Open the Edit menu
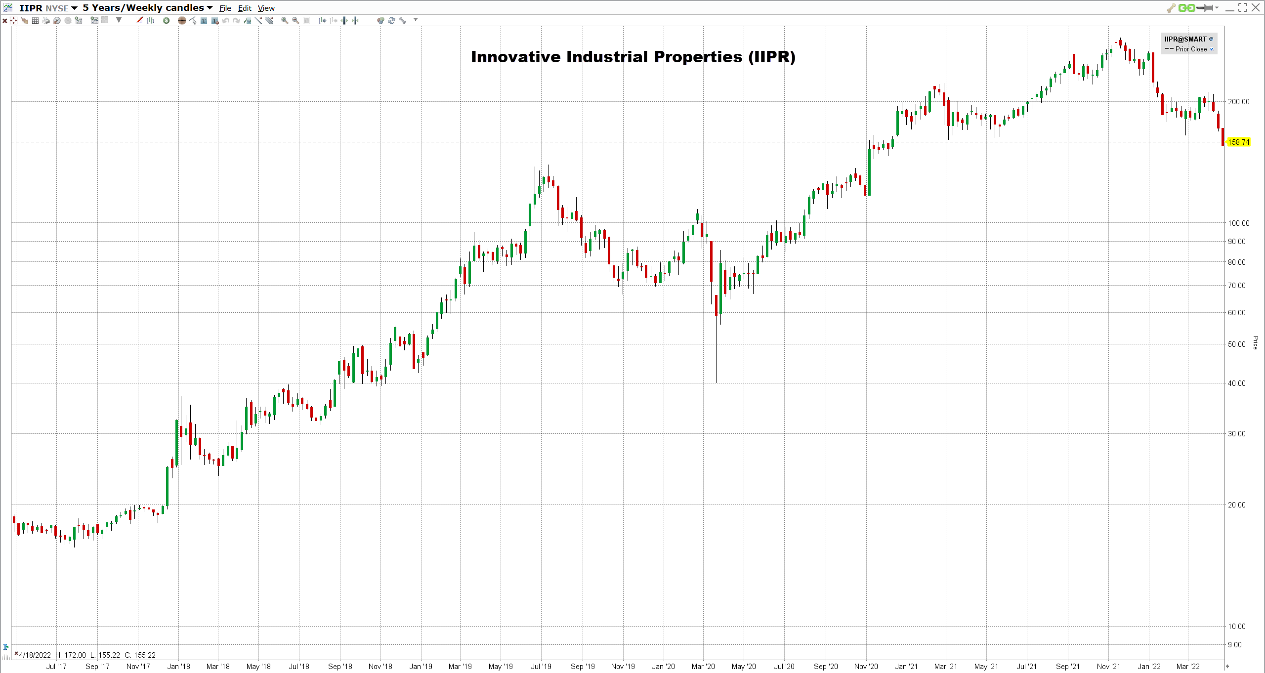The width and height of the screenshot is (1265, 673). point(245,8)
